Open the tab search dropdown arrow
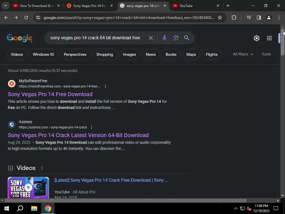Image resolution: width=285 pixels, height=214 pixels. coord(6,6)
